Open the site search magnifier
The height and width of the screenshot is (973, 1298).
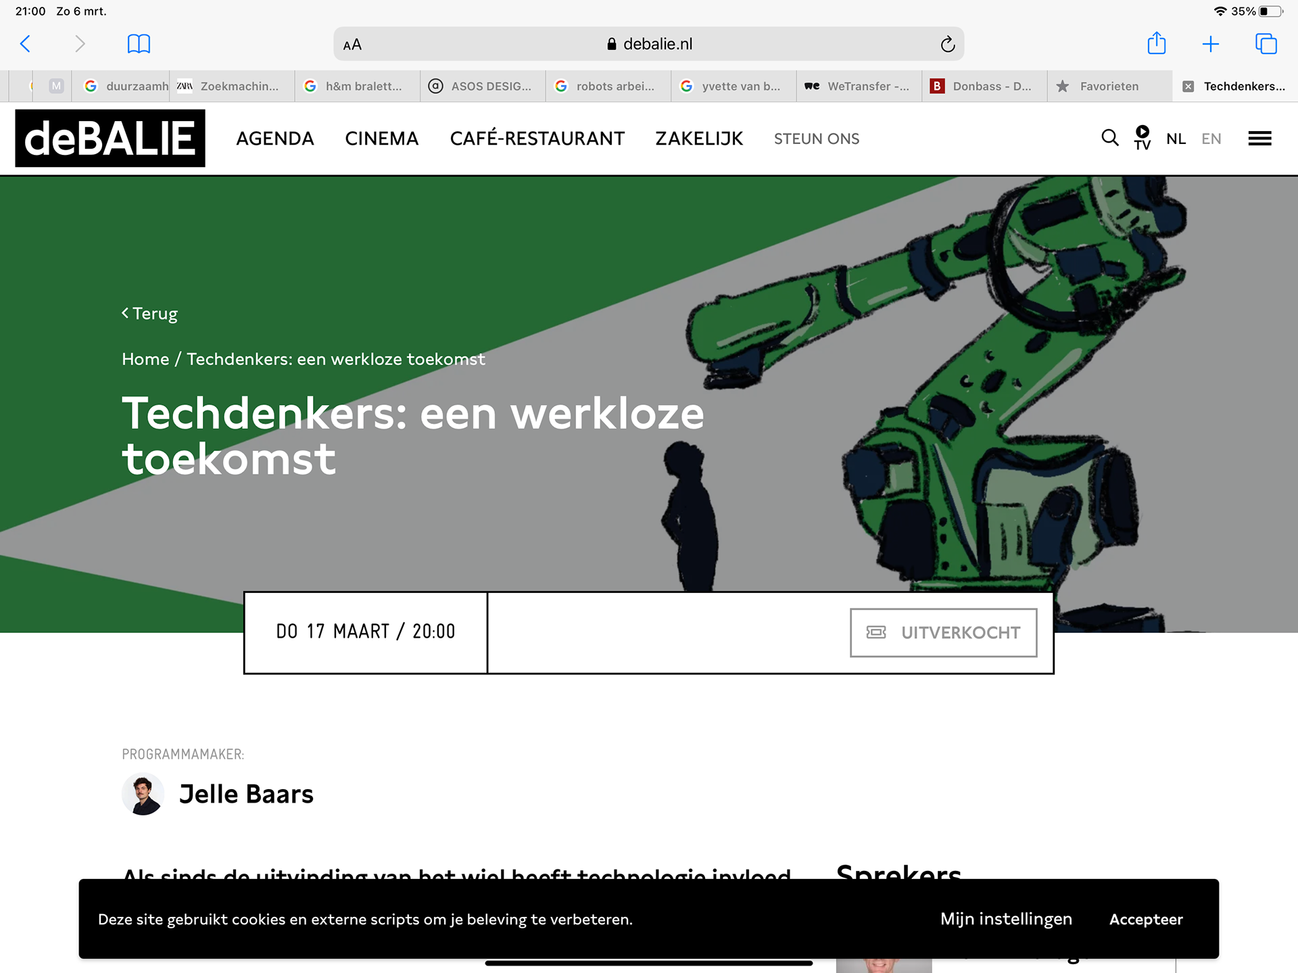tap(1109, 138)
